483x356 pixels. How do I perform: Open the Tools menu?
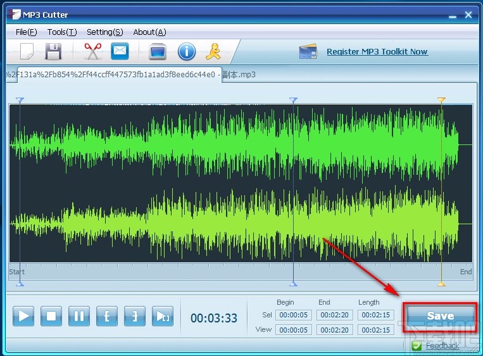[62, 32]
